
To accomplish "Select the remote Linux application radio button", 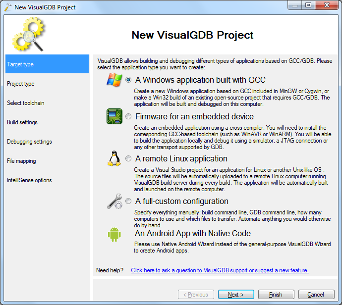I will [128, 158].
